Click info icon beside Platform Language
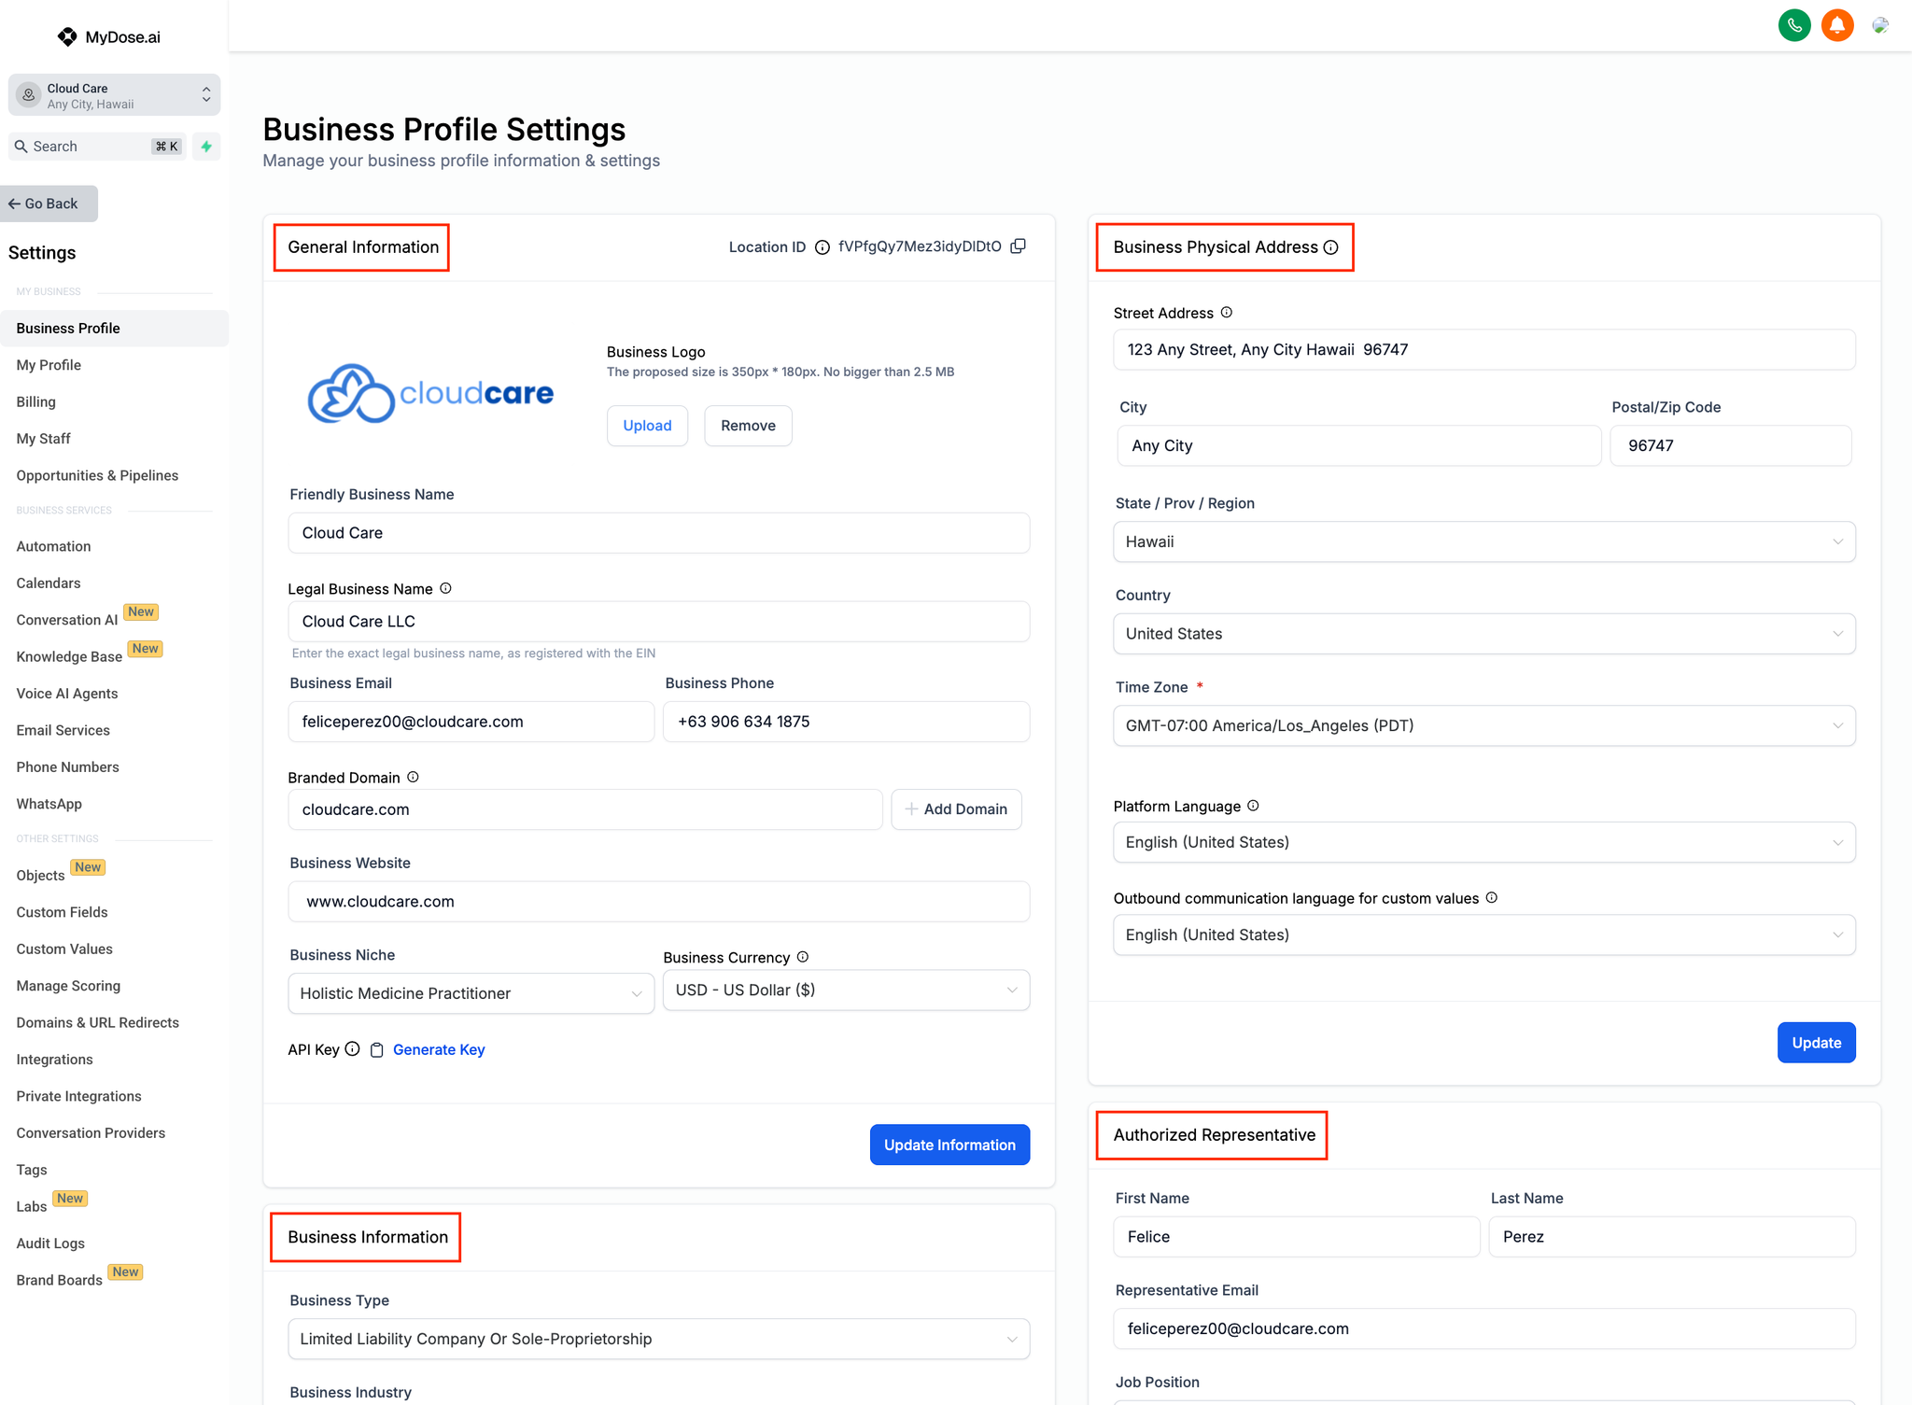Viewport: 1912px width, 1405px height. coord(1254,806)
